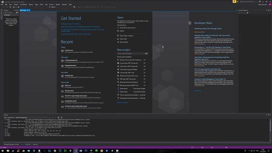Open the File menu

point(2,5)
